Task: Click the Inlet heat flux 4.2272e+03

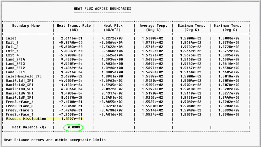Action: (112, 38)
